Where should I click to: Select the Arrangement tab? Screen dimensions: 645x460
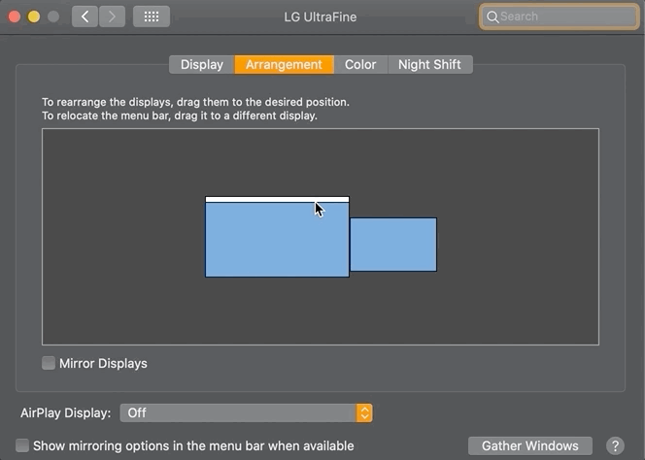(x=284, y=65)
